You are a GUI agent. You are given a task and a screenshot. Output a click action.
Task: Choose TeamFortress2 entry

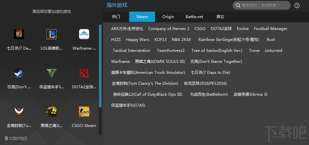(171, 51)
